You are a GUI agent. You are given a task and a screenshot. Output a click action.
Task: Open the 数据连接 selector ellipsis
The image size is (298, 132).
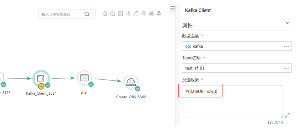click(286, 46)
